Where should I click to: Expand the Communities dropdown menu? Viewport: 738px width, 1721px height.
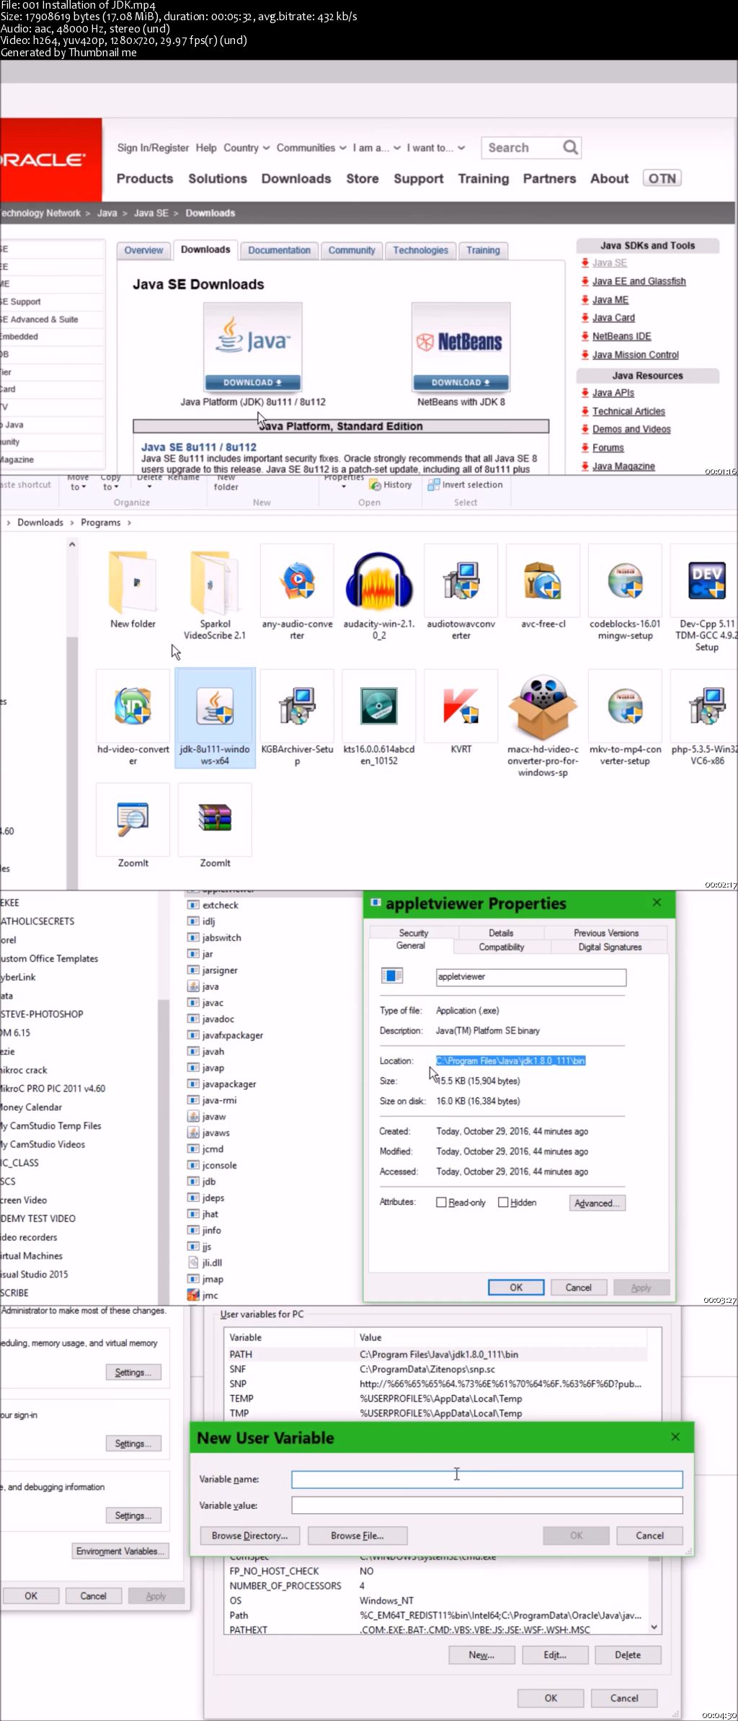(311, 148)
